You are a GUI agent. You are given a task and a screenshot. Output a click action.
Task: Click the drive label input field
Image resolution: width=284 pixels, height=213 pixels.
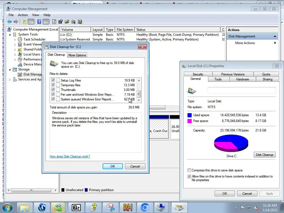242,90
